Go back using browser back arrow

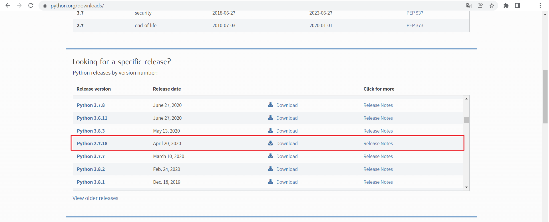[8, 5]
